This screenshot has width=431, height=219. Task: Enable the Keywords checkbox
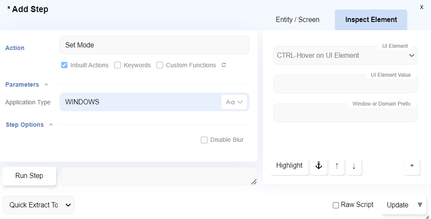click(x=118, y=65)
